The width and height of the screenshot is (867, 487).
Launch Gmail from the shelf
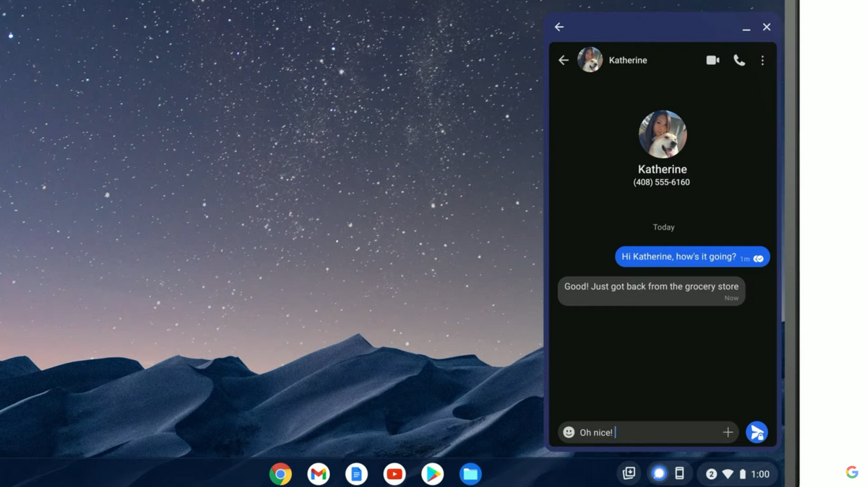tap(319, 474)
